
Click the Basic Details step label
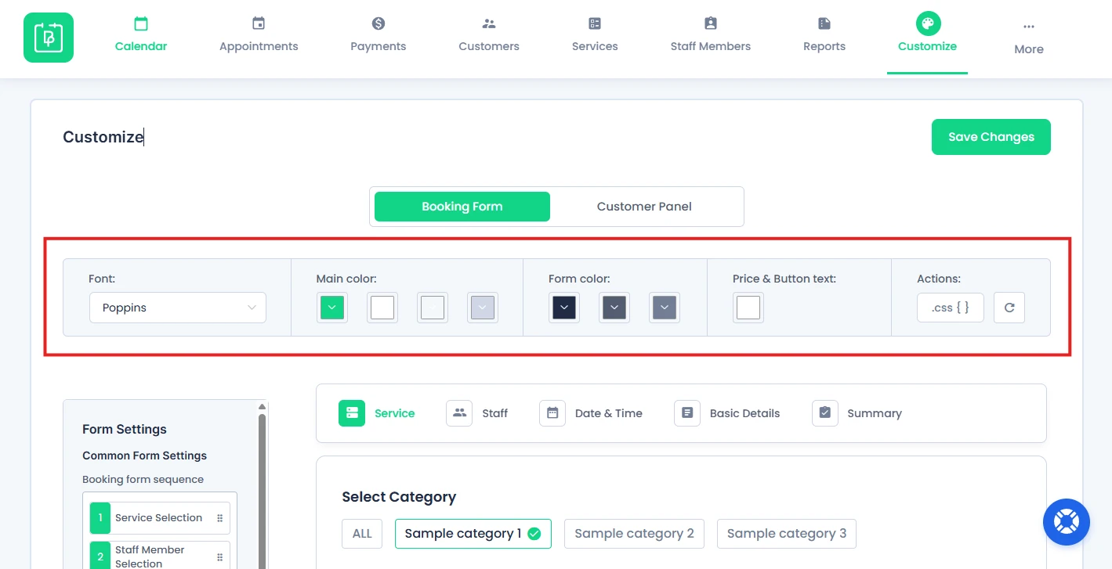click(x=744, y=413)
